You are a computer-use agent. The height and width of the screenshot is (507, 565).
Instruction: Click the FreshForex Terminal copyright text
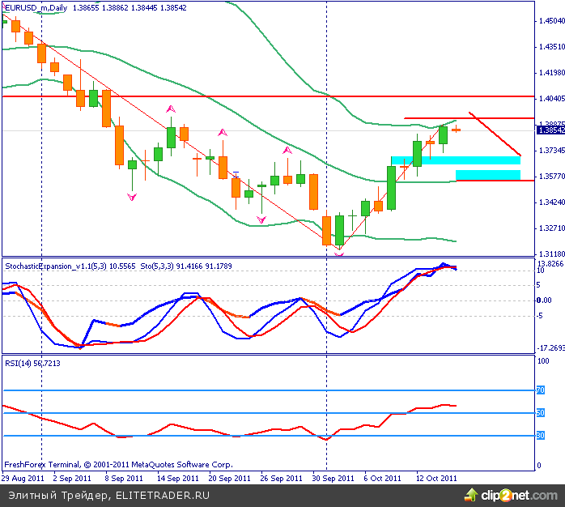(118, 465)
